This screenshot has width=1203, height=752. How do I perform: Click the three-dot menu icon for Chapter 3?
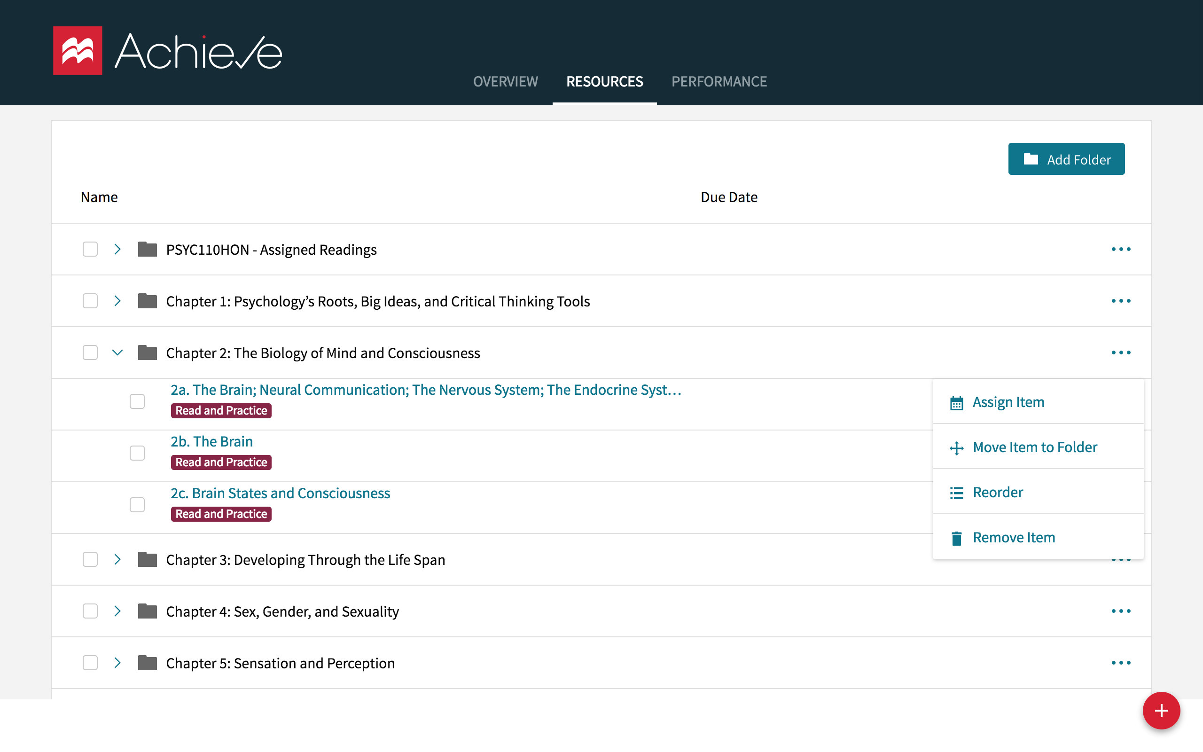click(1121, 559)
